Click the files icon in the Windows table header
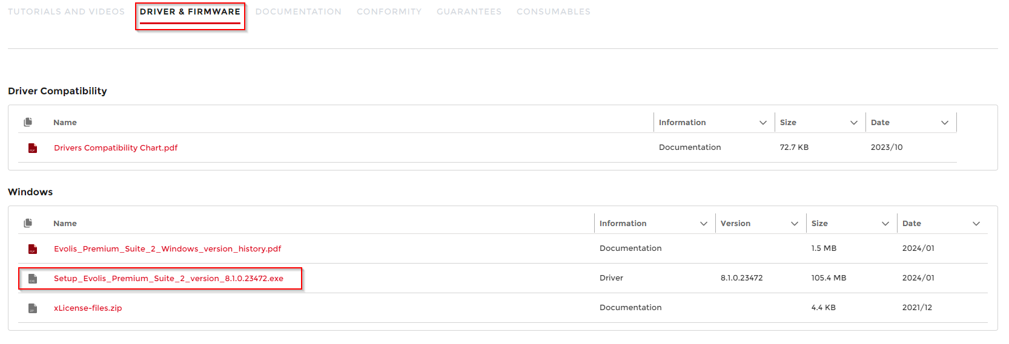1009x344 pixels. (x=28, y=223)
